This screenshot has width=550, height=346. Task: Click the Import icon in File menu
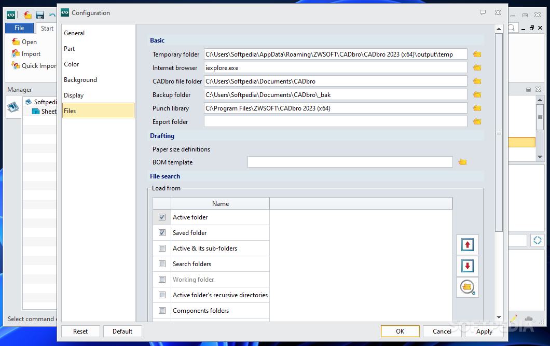point(16,53)
